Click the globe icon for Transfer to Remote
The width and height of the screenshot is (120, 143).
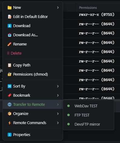tap(9, 105)
